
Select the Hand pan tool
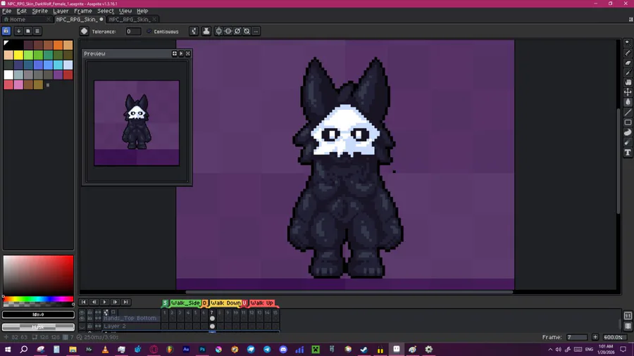(628, 82)
